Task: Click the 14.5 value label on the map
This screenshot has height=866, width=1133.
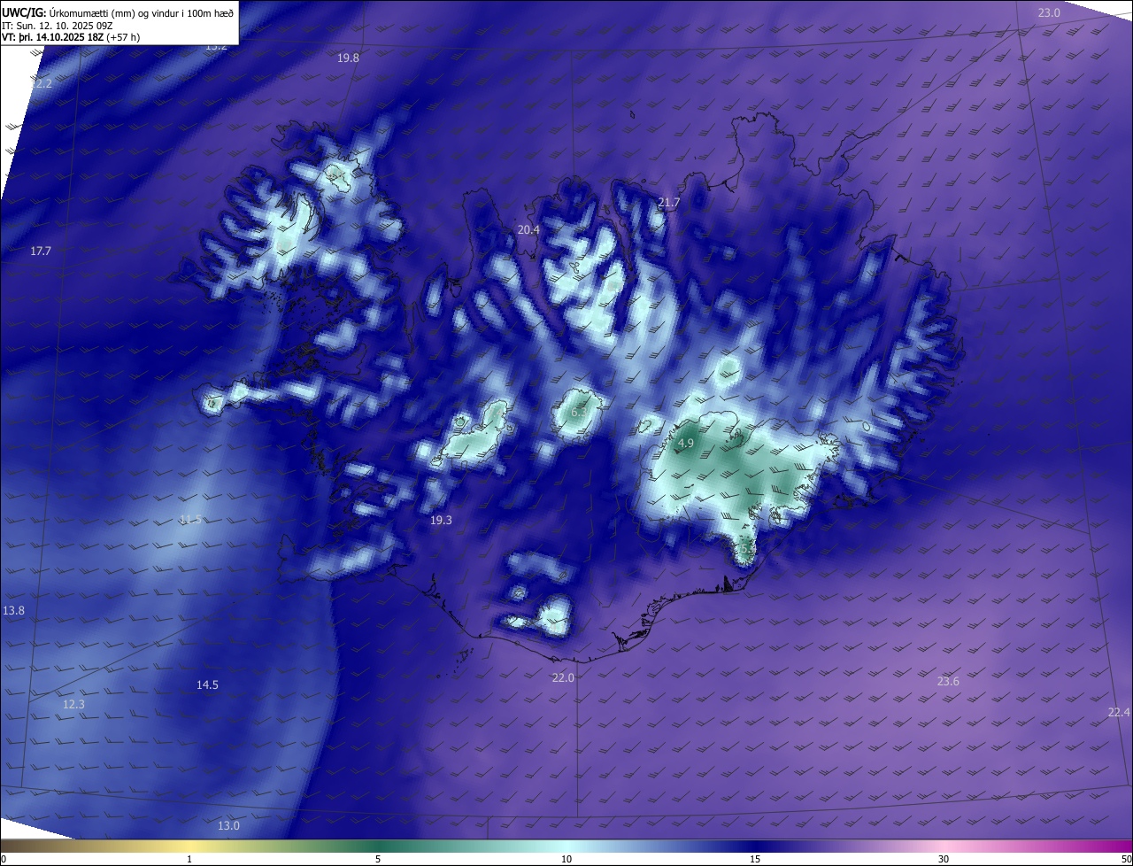Action: click(207, 685)
